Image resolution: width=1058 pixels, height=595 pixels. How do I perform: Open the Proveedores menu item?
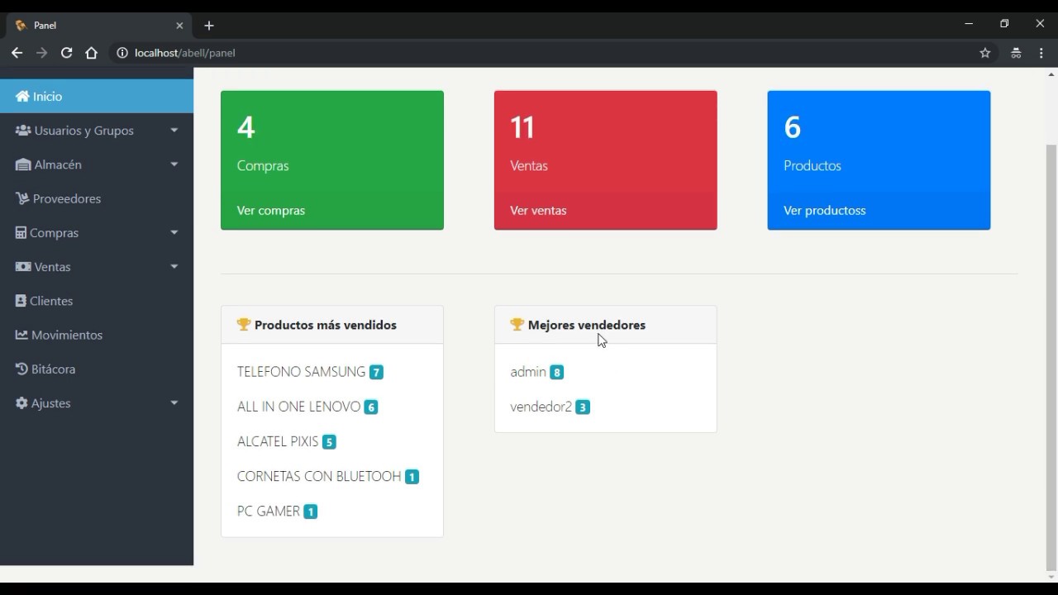coord(97,198)
